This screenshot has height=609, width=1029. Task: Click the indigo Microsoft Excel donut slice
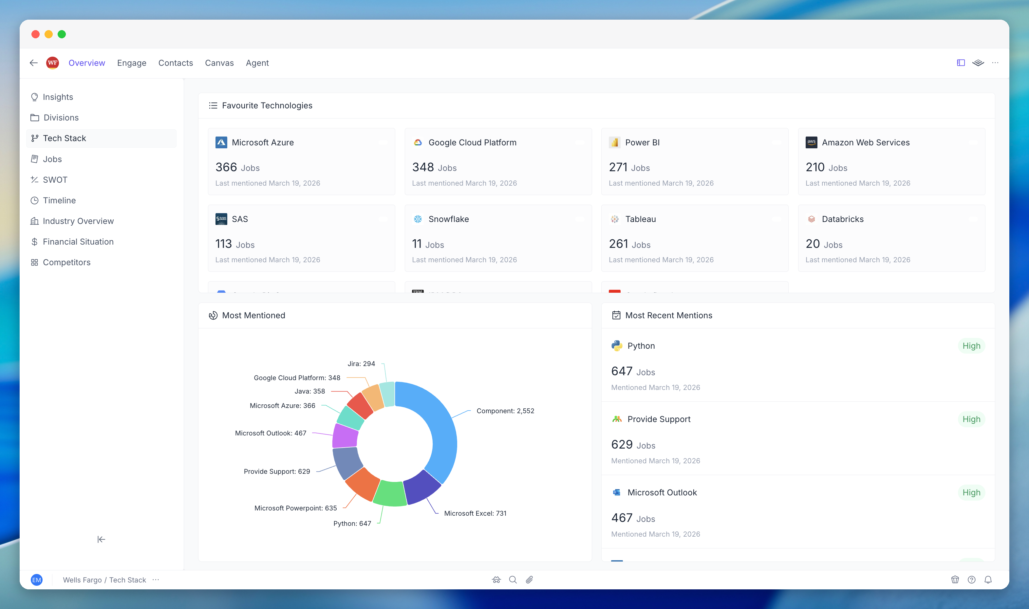coord(422,487)
